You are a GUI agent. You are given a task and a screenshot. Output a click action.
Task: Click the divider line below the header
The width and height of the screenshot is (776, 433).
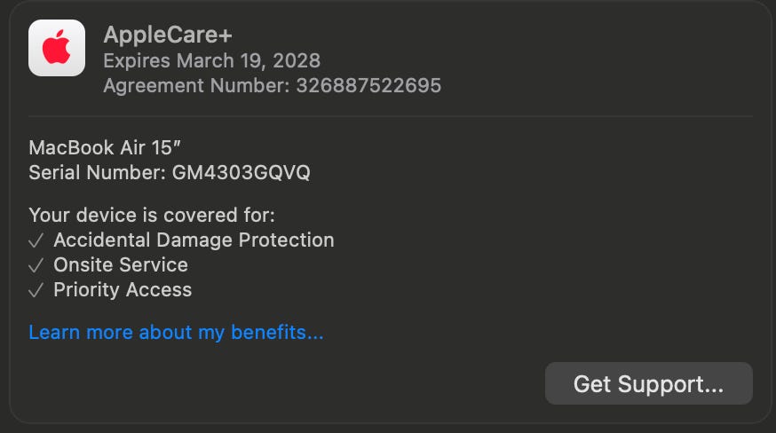(x=391, y=116)
